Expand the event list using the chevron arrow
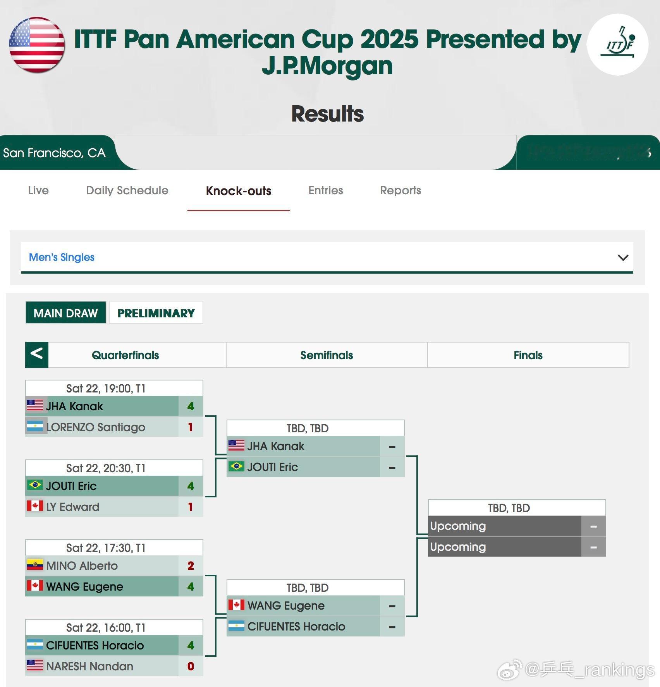This screenshot has width=660, height=687. tap(623, 257)
